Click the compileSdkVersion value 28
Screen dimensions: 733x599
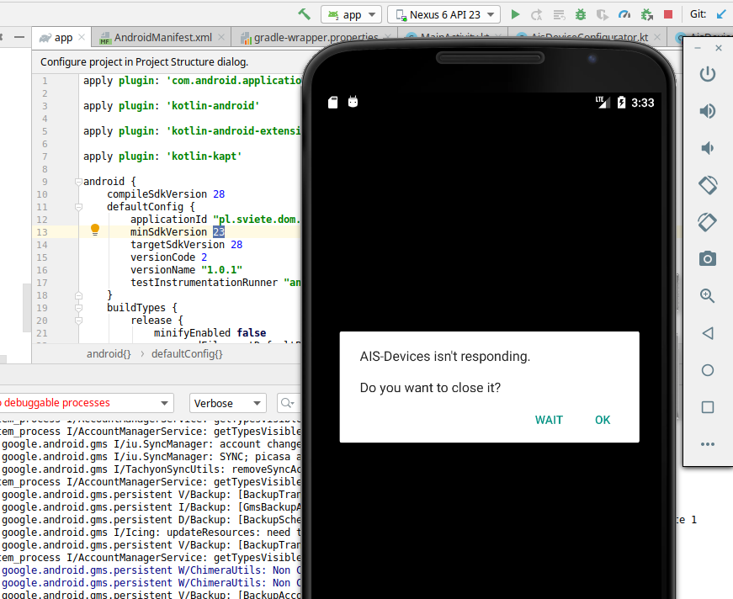pos(219,193)
